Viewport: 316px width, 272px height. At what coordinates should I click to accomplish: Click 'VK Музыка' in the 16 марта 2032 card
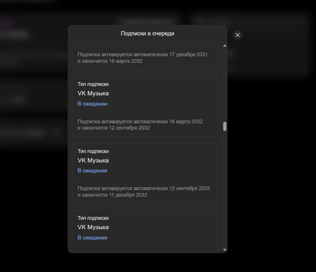coord(93,93)
